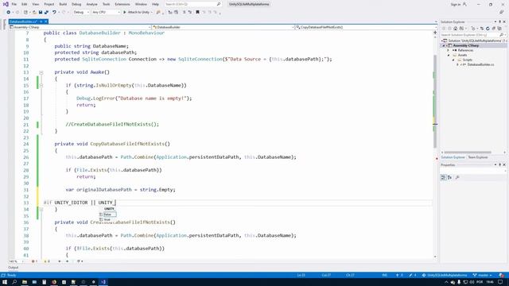
Task: Click the bookmark toolbar icon
Action: point(197,13)
